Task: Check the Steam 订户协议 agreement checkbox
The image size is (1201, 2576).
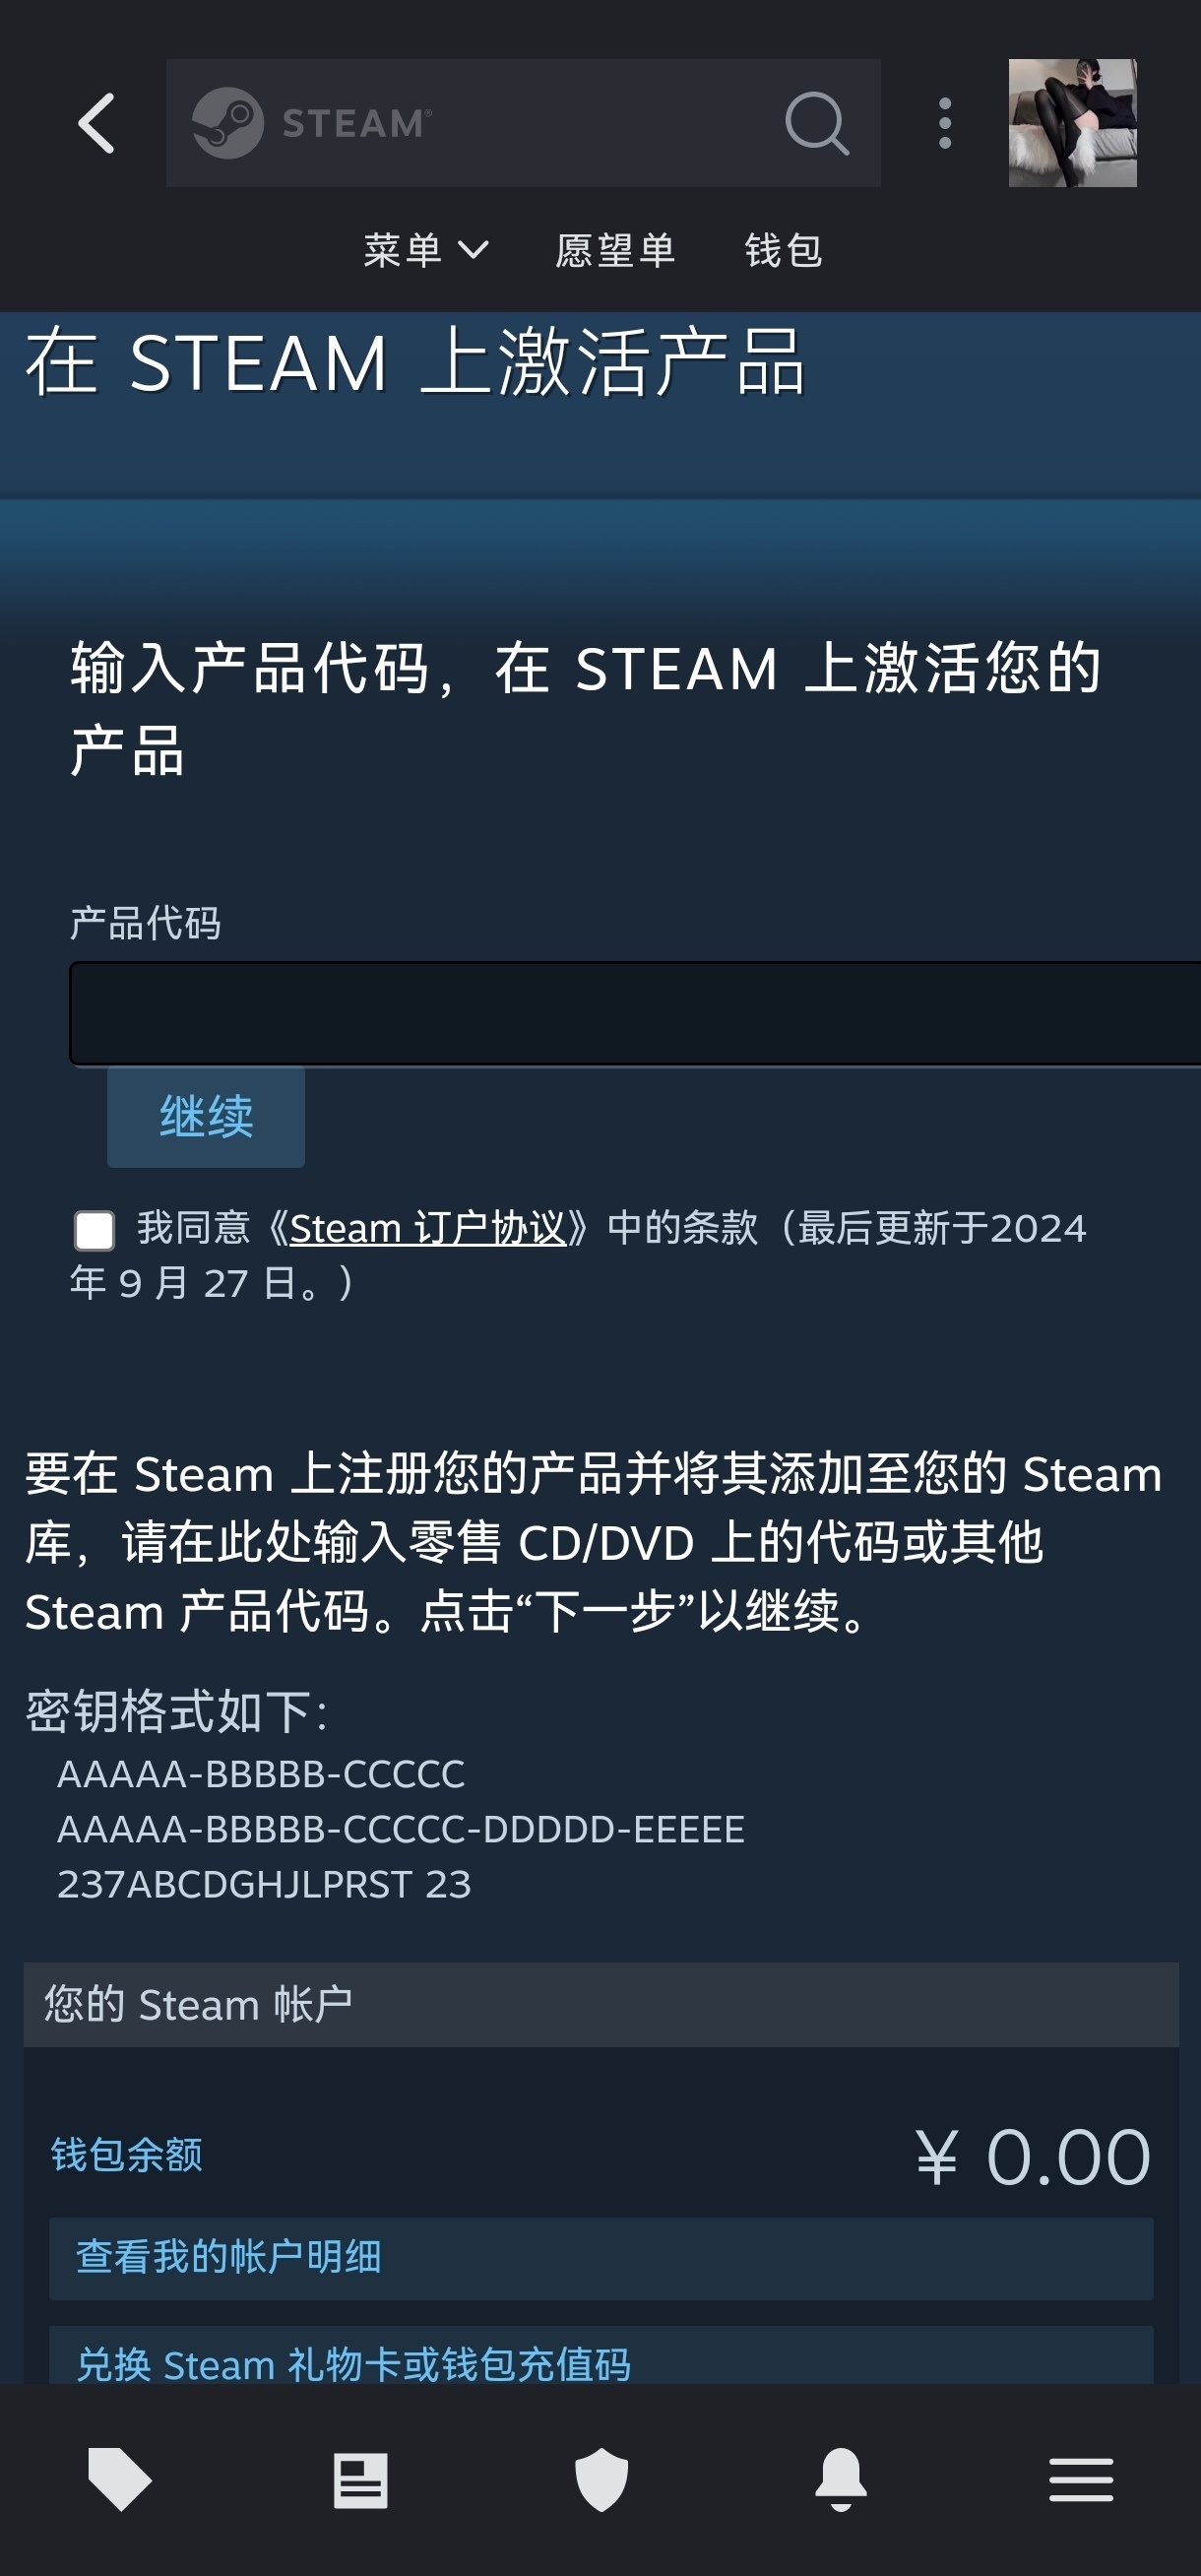Action: (94, 1230)
